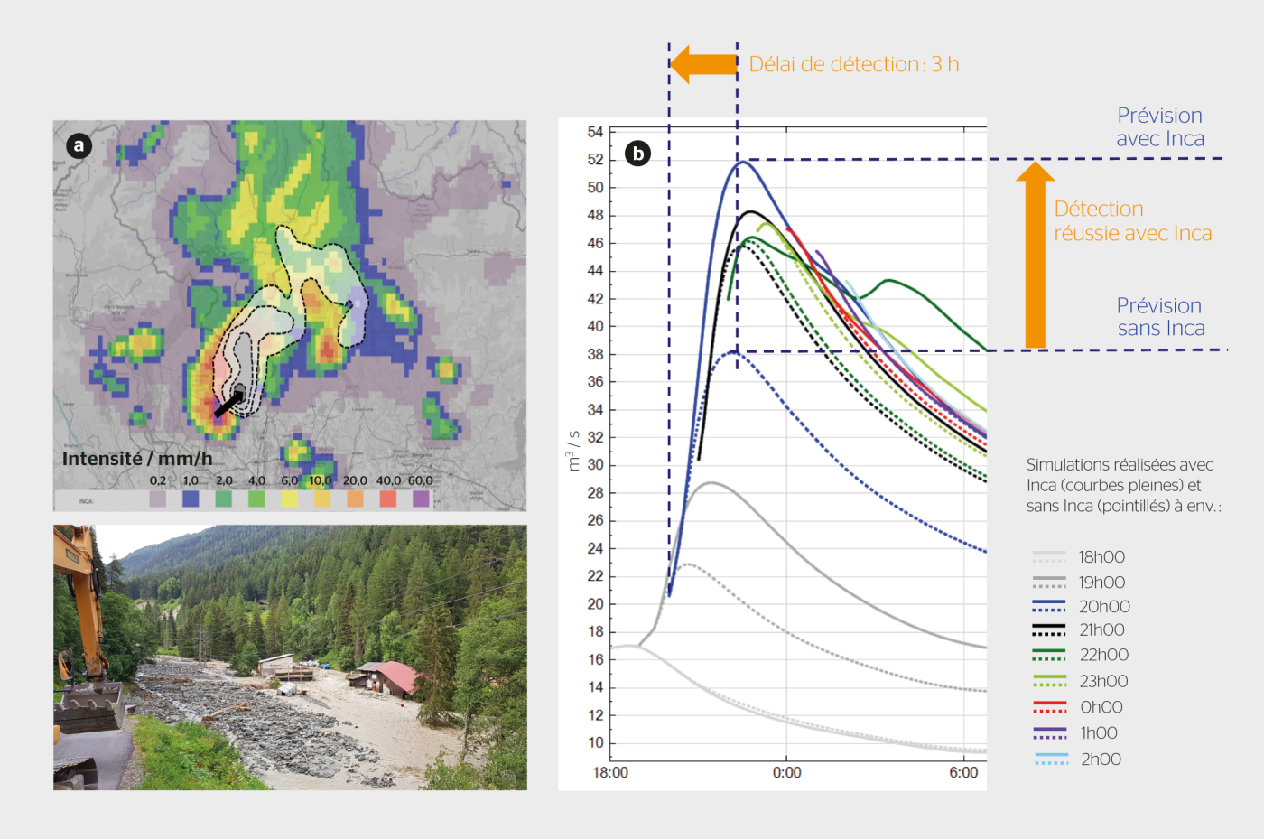Screen dimensions: 1264x839
Task: Select the 1h00 purple line sample in legend
Action: 1049,732
